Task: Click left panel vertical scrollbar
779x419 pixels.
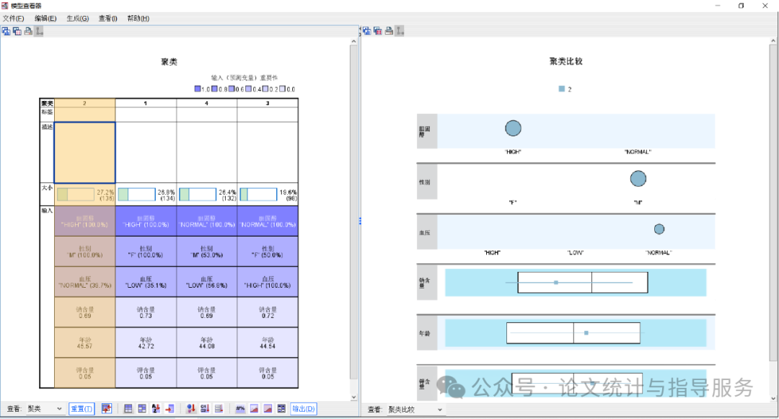Action: click(353, 213)
